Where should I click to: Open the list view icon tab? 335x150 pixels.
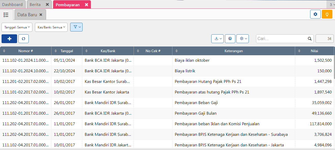click(x=6, y=15)
